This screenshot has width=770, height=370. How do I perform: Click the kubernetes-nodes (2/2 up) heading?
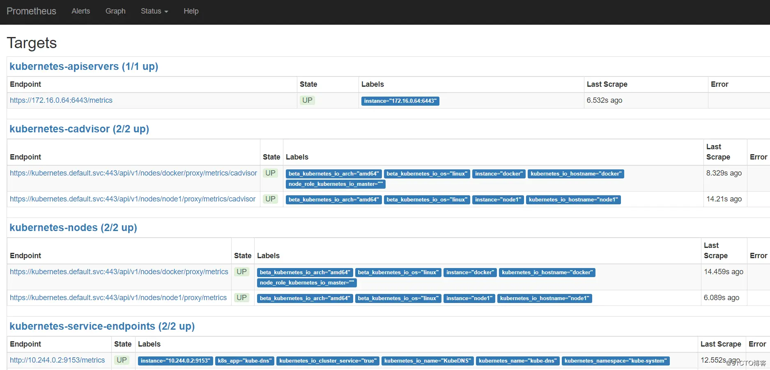pyautogui.click(x=73, y=228)
